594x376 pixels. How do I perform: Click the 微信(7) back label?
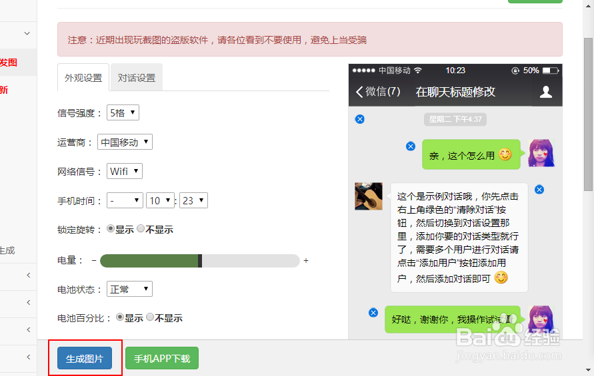click(383, 92)
